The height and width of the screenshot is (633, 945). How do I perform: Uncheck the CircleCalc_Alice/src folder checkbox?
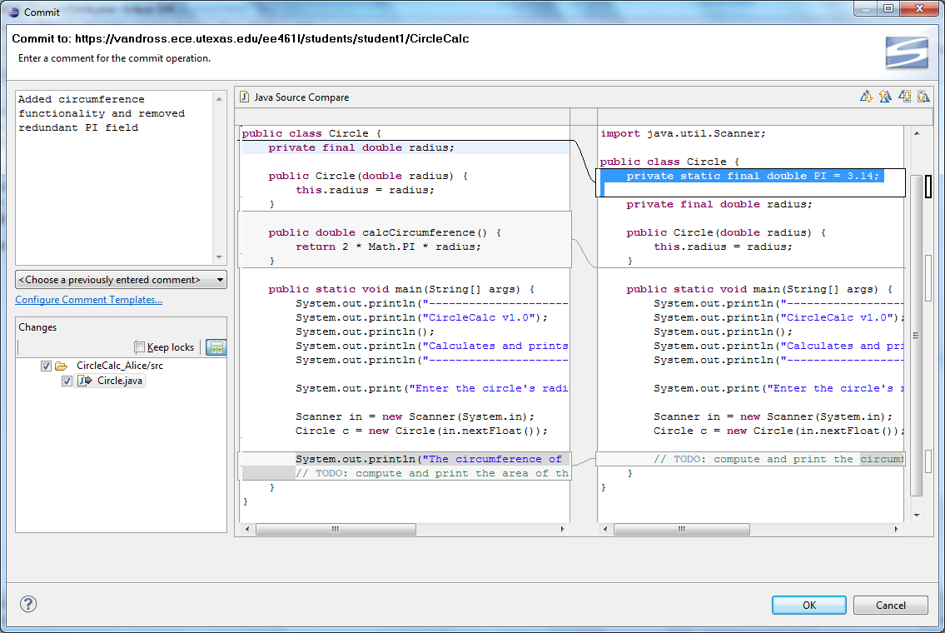(47, 366)
